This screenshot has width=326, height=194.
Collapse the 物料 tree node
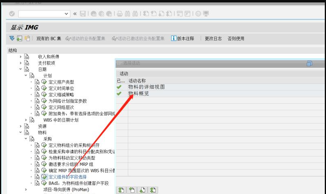tap(20, 132)
